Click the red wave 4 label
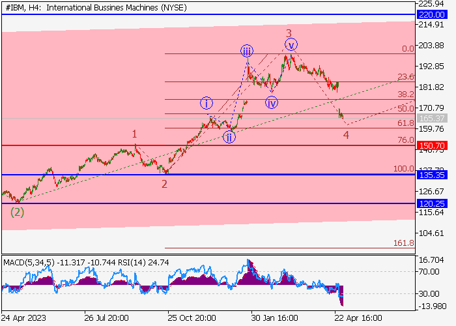 coord(346,135)
